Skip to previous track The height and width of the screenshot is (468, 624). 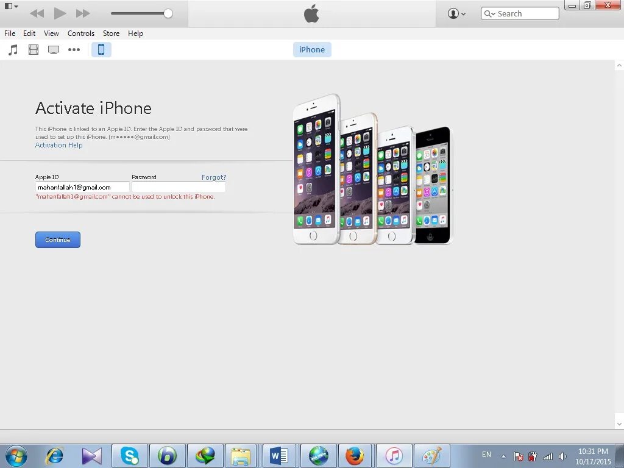pyautogui.click(x=37, y=13)
